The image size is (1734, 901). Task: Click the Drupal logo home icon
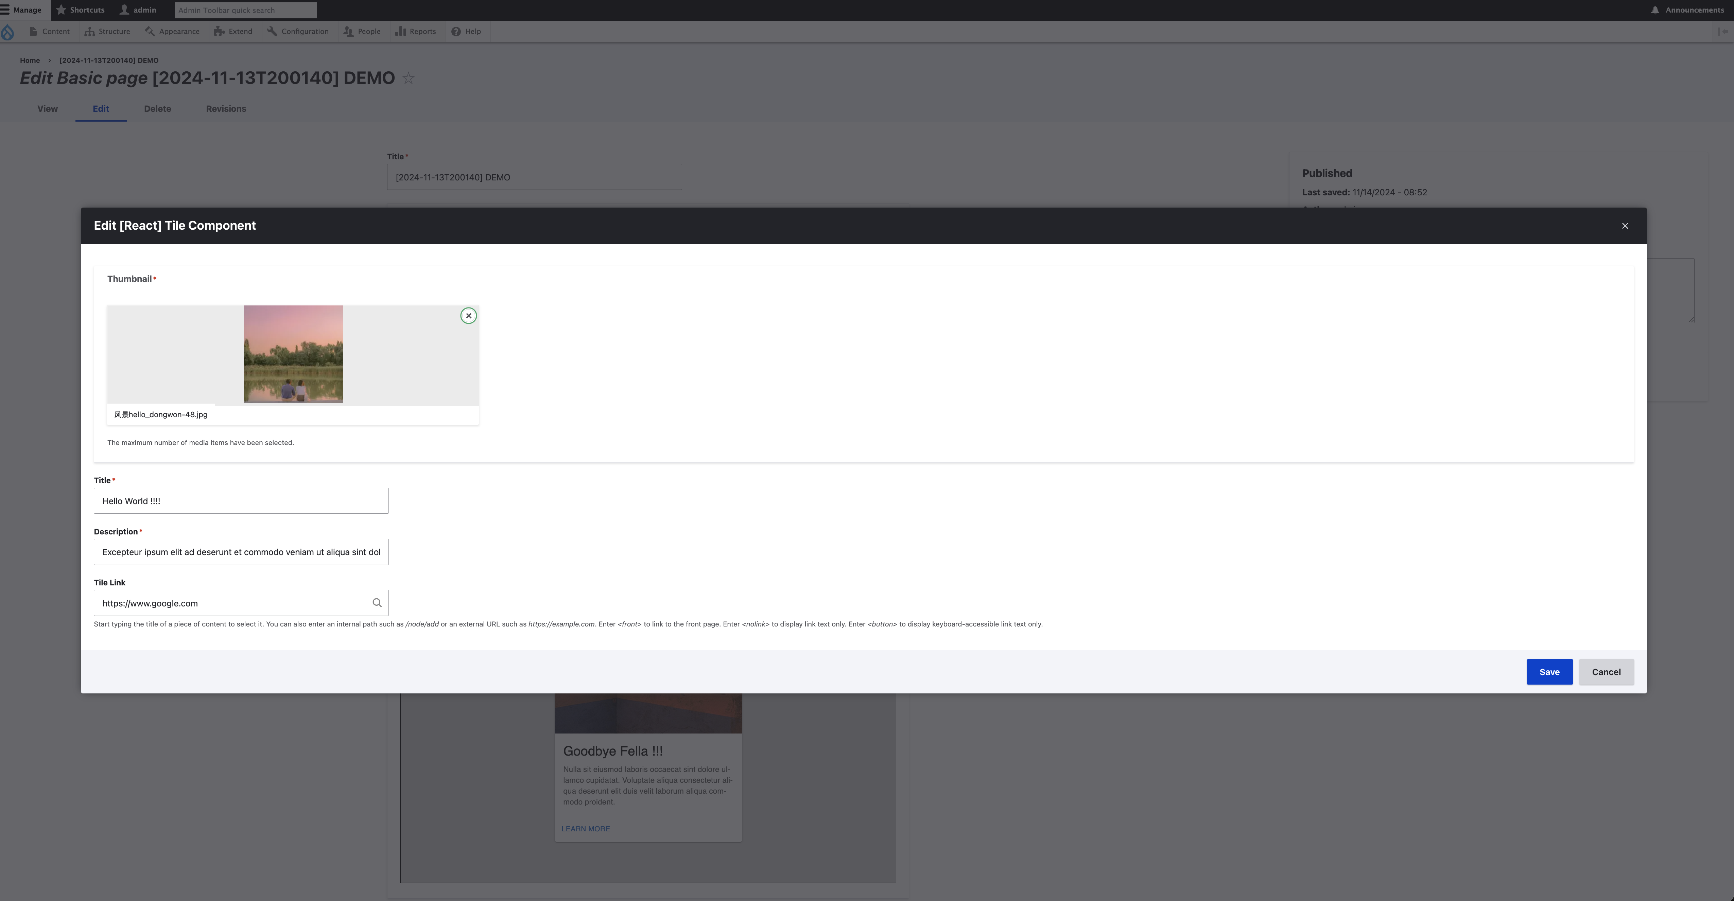pyautogui.click(x=7, y=32)
